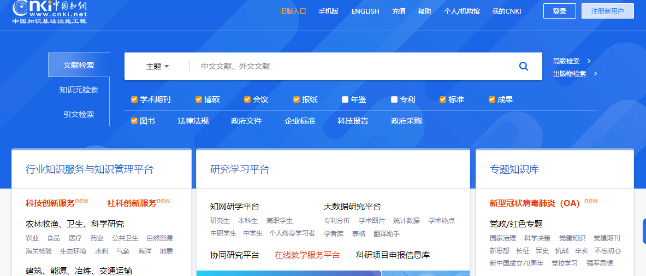
Task: Open the 学者库 link
Action: (x=334, y=233)
